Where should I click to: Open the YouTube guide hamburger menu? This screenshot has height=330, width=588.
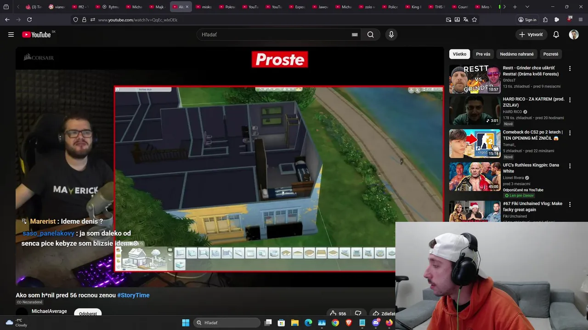[11, 34]
